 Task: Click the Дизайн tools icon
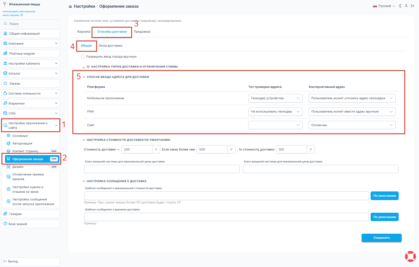click(x=9, y=167)
